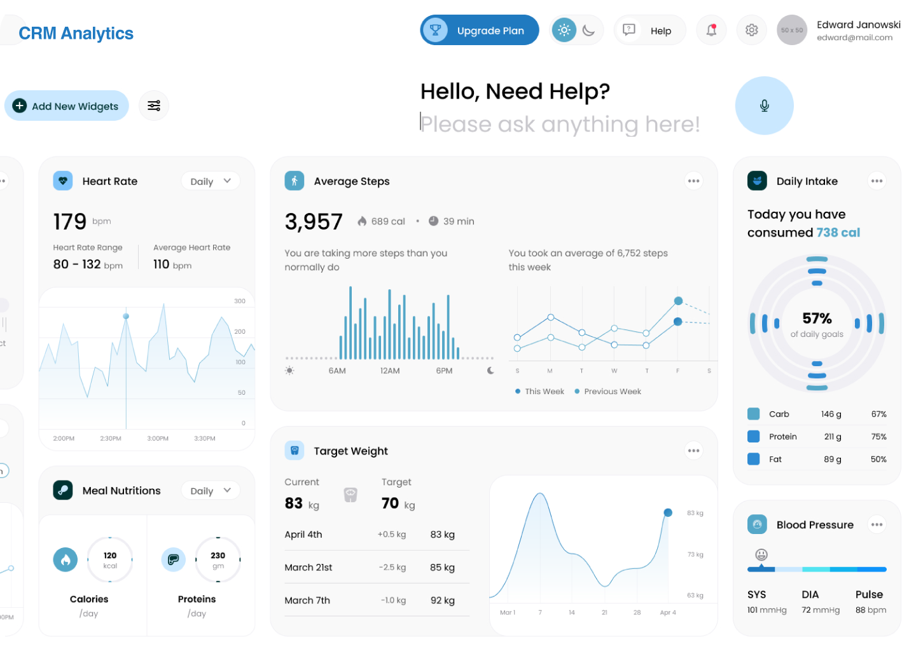This screenshot has width=916, height=651.
Task: Toggle the This Week legend series
Action: tap(539, 392)
